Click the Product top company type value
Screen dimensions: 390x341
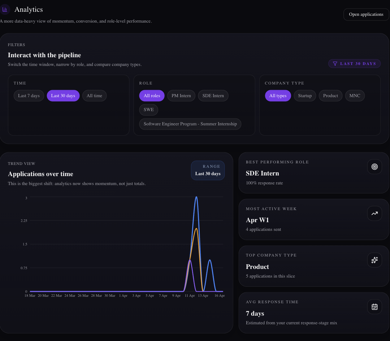click(258, 267)
